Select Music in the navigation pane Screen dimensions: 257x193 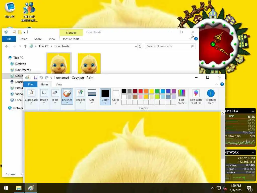click(17, 82)
